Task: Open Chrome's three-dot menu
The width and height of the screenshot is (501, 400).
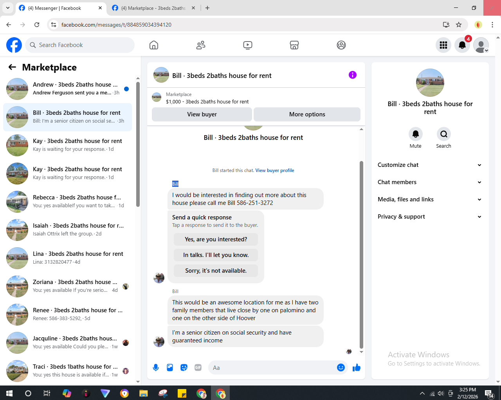Action: (492, 25)
